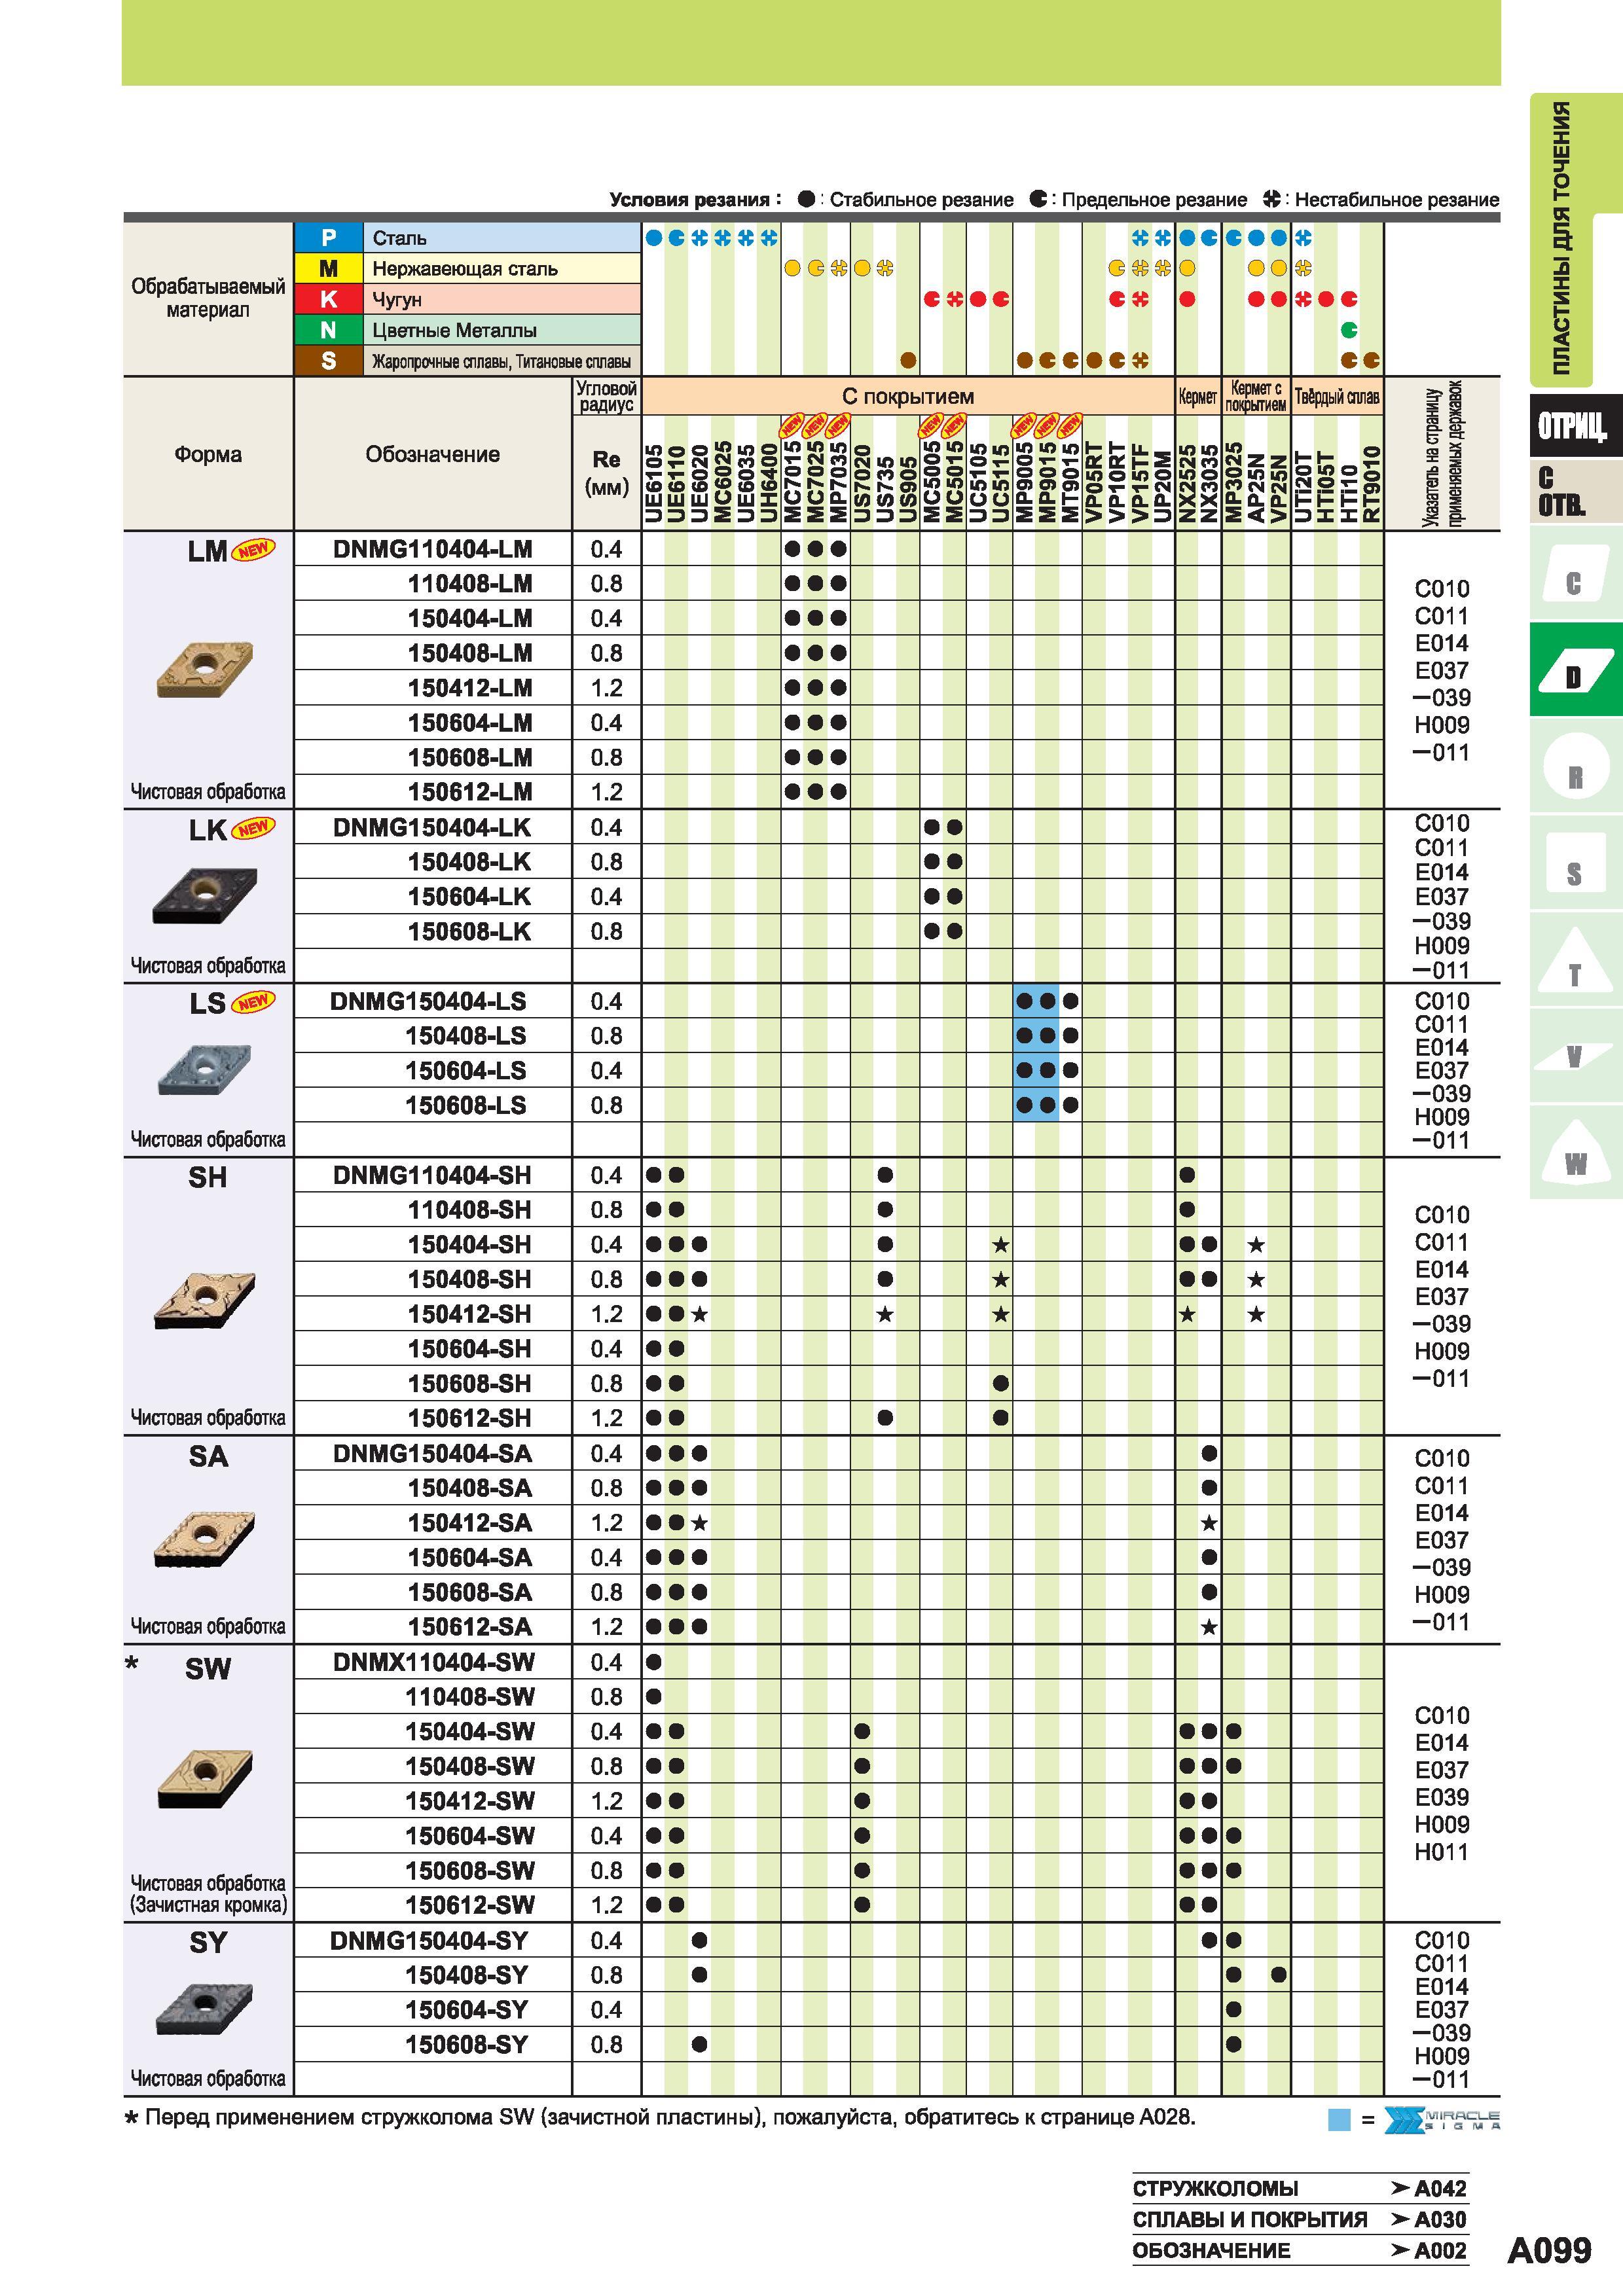The width and height of the screenshot is (1623, 2296).
Task: Click the DNMG150404-LS designation
Action: 428,1001
